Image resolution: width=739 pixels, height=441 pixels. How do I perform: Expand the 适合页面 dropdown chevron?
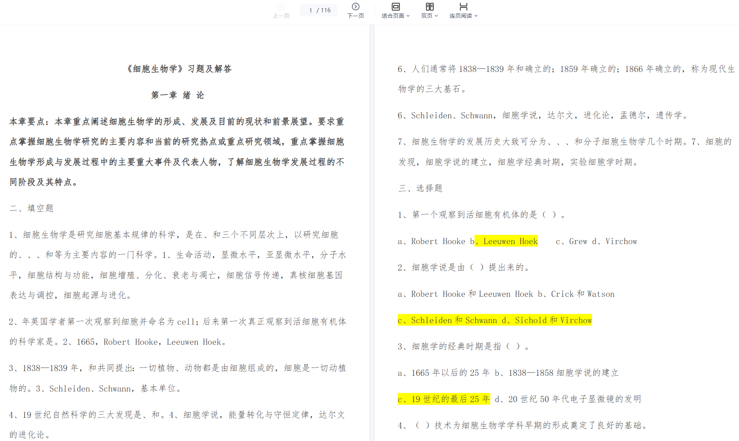pyautogui.click(x=408, y=16)
